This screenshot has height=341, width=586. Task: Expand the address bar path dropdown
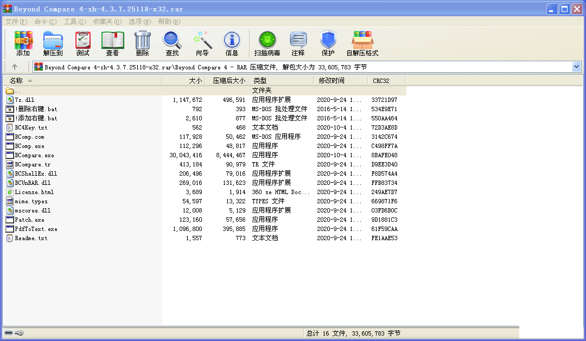click(576, 67)
